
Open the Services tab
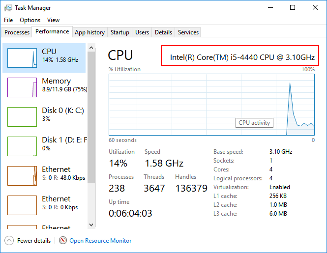pyautogui.click(x=188, y=32)
